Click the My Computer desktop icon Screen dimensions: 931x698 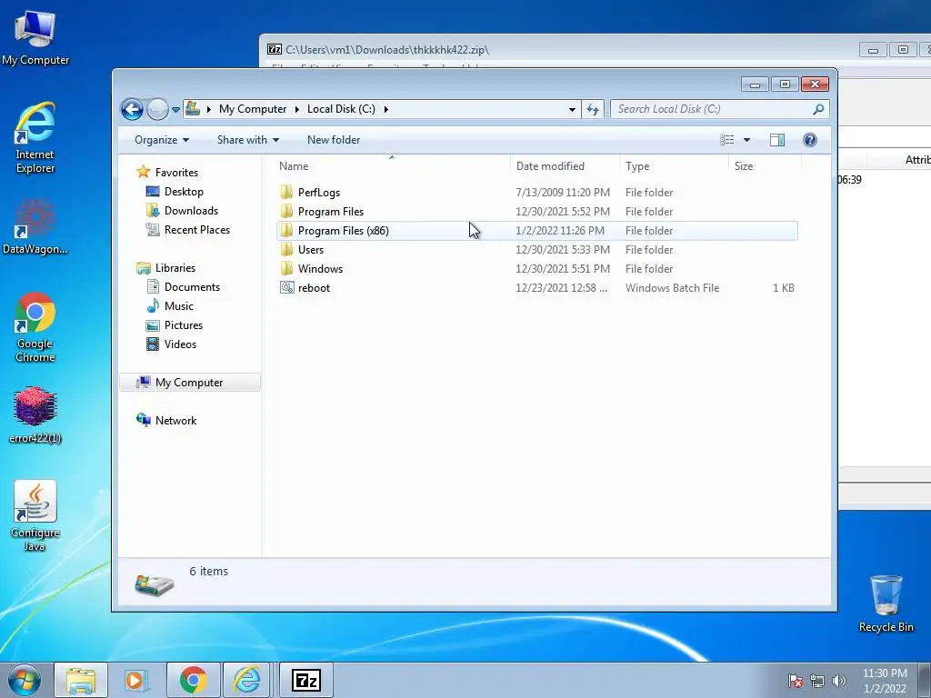coord(35,38)
